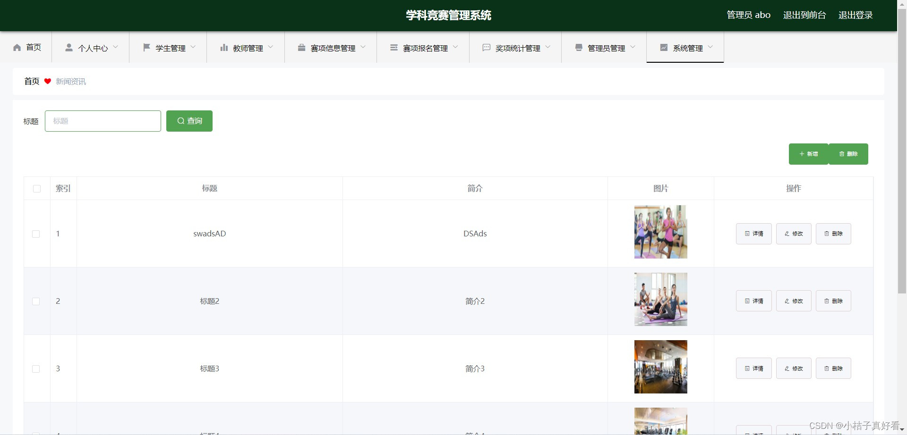Click the chart icon of 系统管理

[664, 48]
